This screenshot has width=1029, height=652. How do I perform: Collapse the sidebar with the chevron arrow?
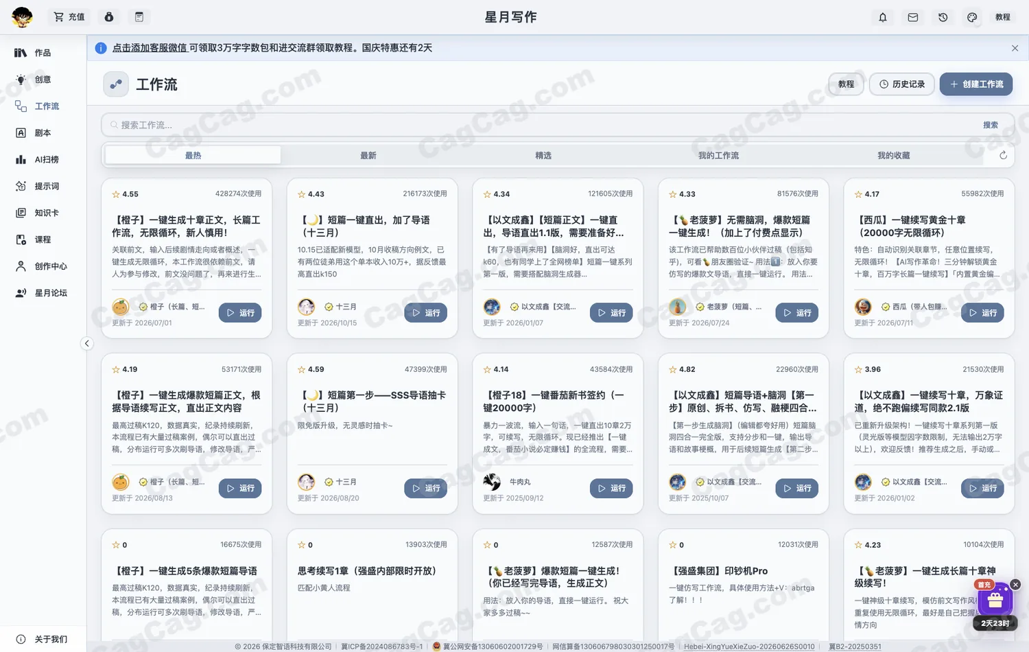coord(86,343)
